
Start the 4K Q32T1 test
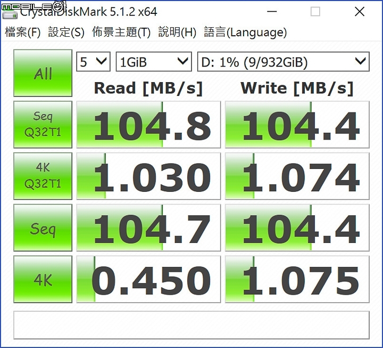tap(43, 176)
